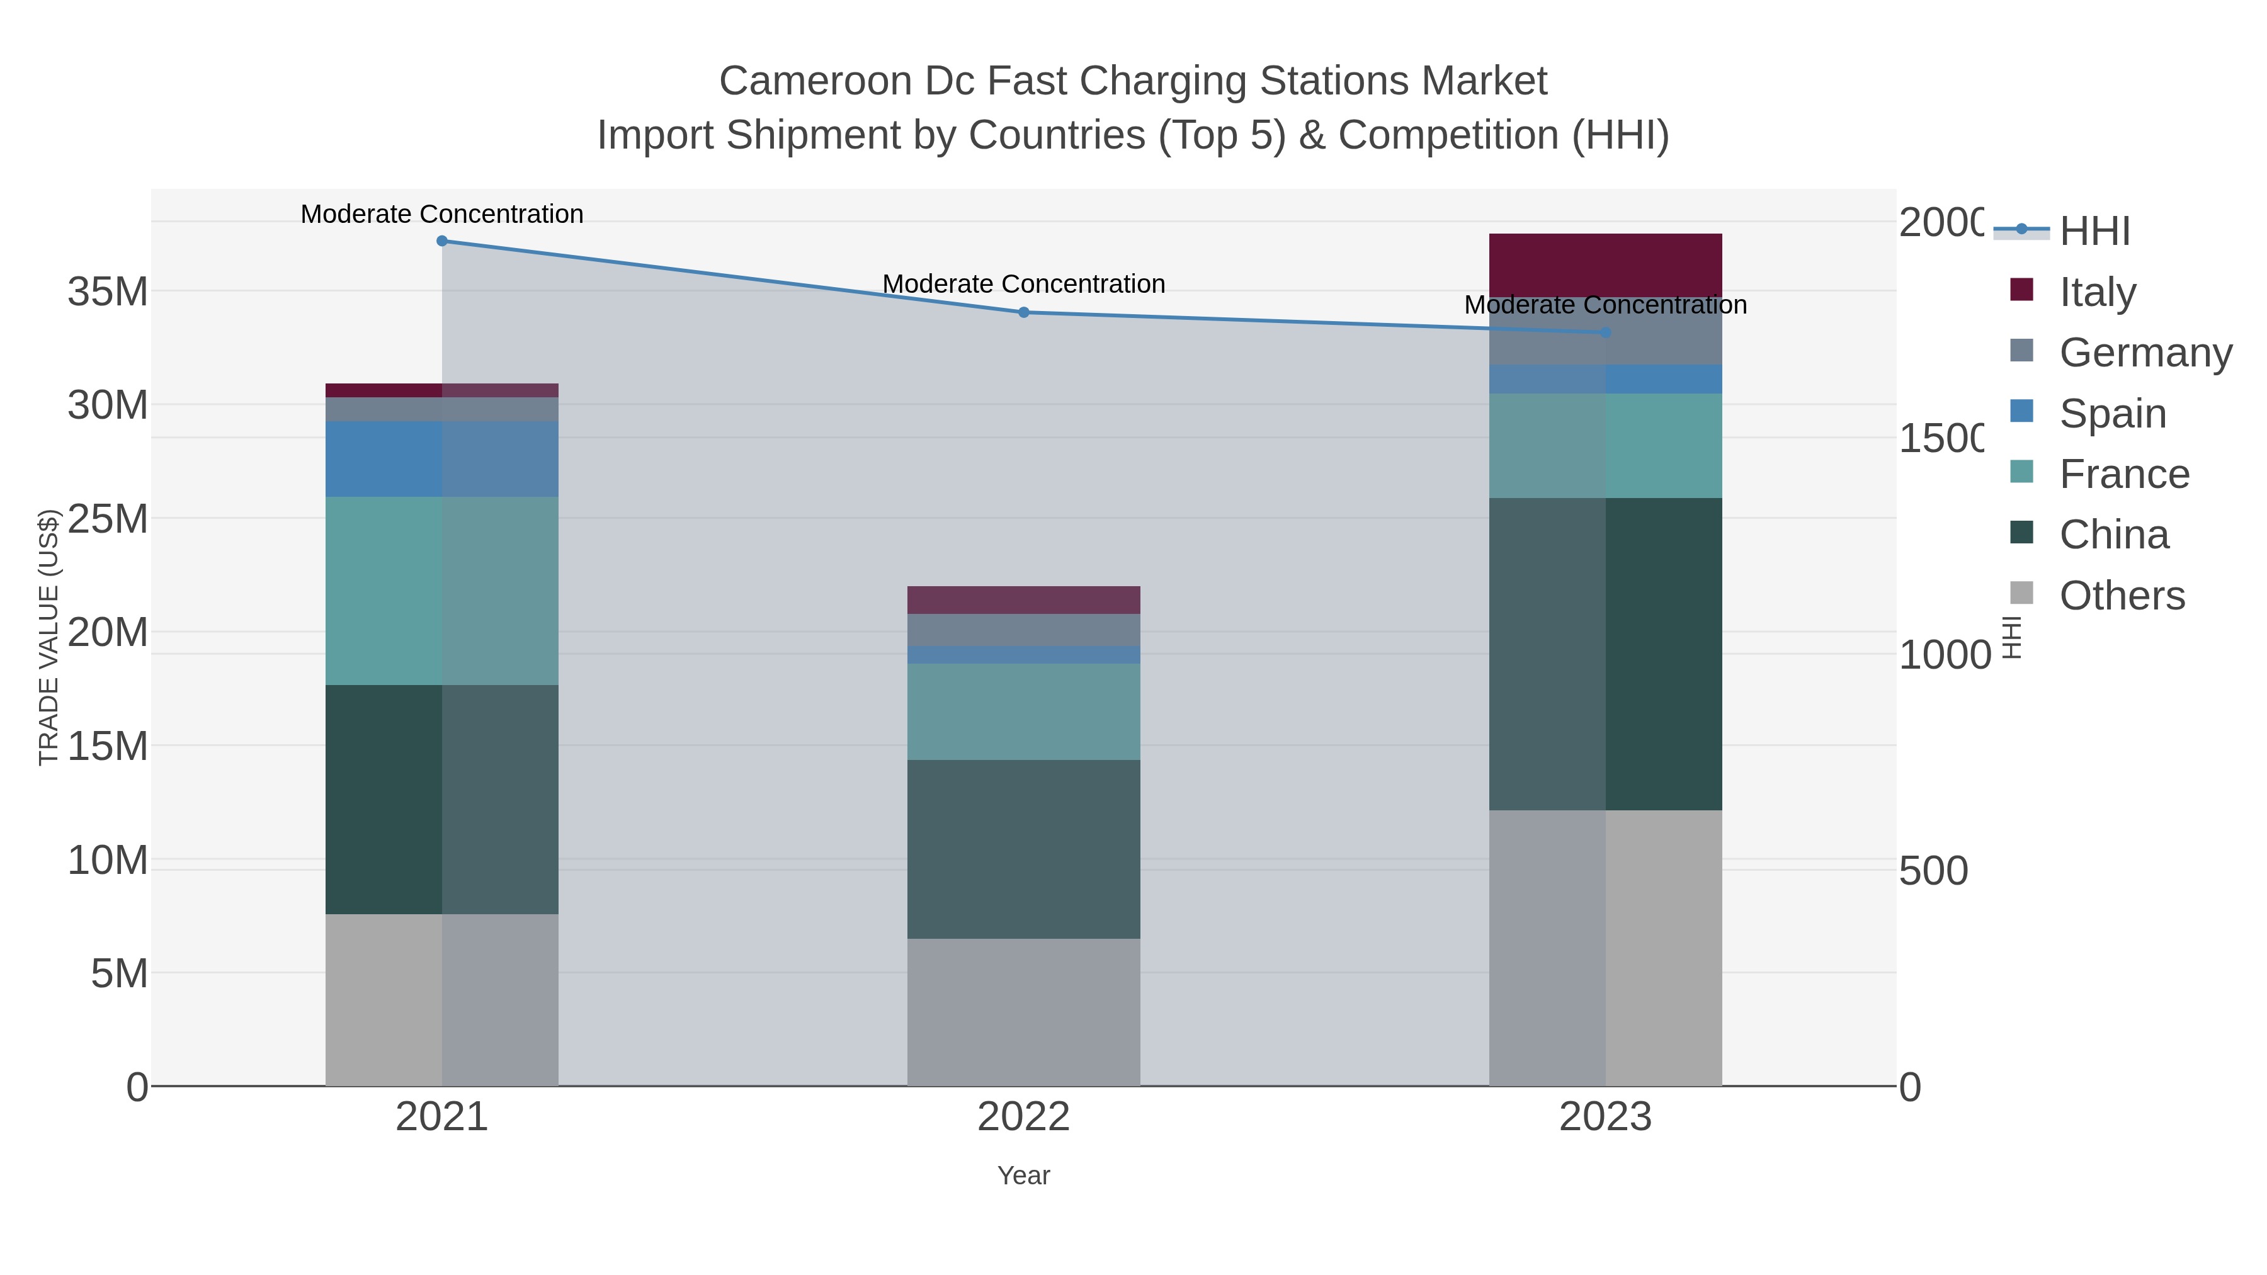The width and height of the screenshot is (2267, 1275).
Task: Click the 2023 HHI data point
Action: coord(1605,332)
